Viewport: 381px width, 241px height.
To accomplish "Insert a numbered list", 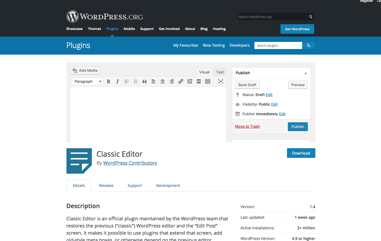I will coord(136,81).
